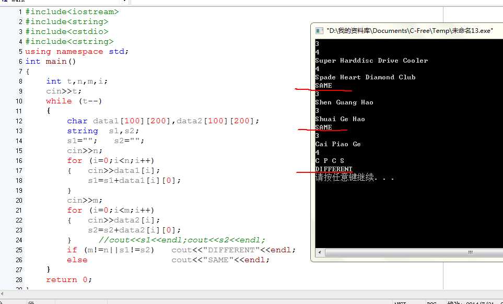
Task: Click the 'cin>>data1[i];' statement
Action: (x=124, y=171)
